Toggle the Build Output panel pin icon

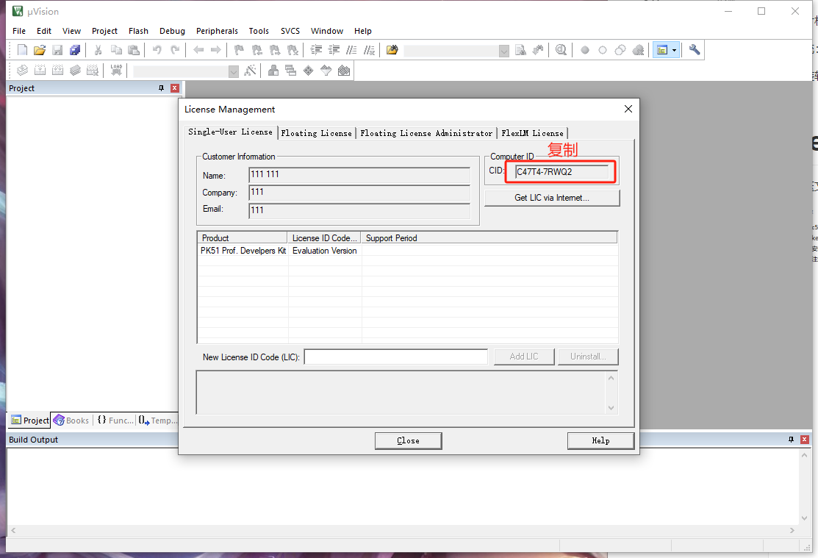point(791,440)
